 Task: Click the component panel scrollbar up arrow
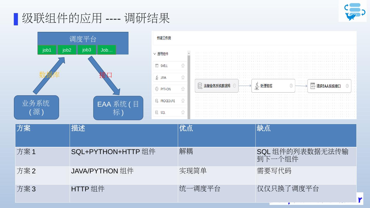189,53
